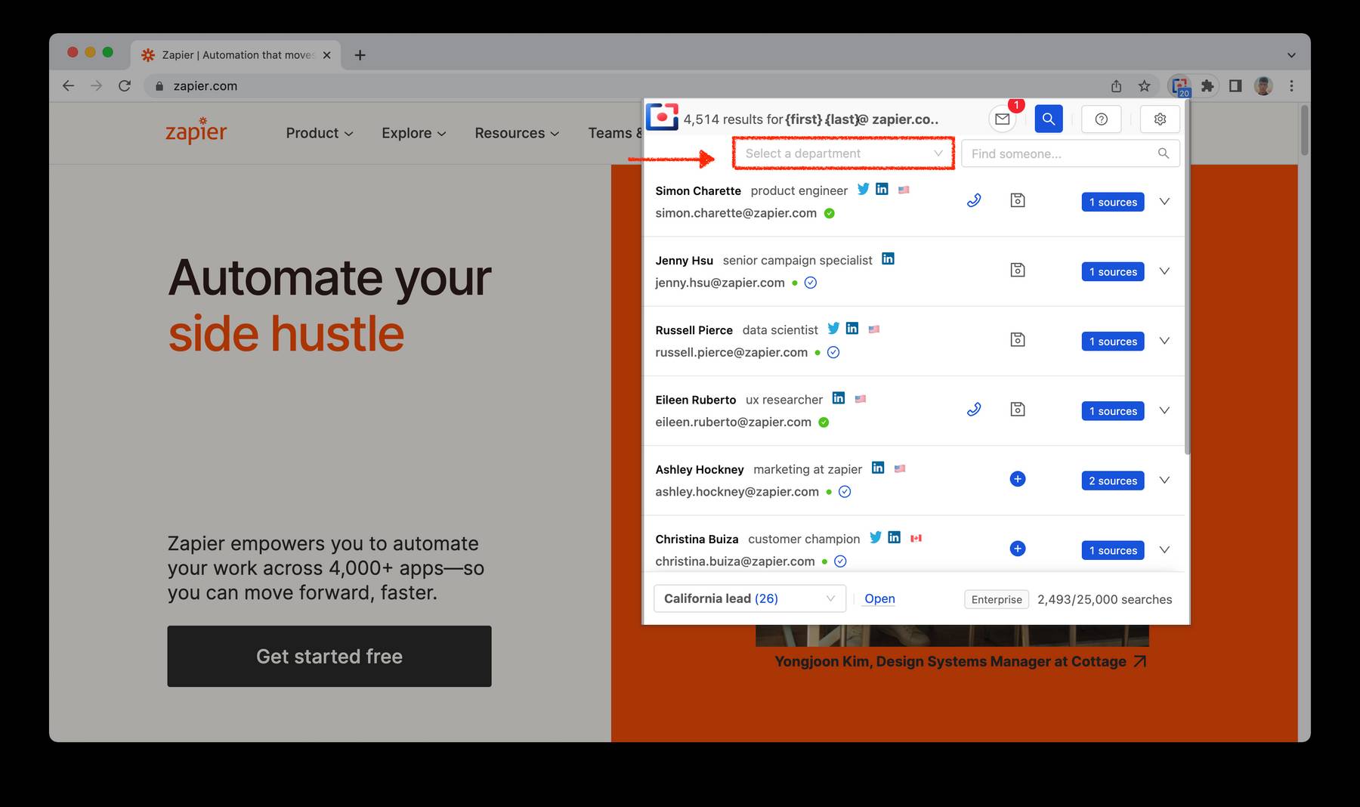Select email simon.charette@zapier.com
This screenshot has height=807, width=1360.
[x=736, y=213]
